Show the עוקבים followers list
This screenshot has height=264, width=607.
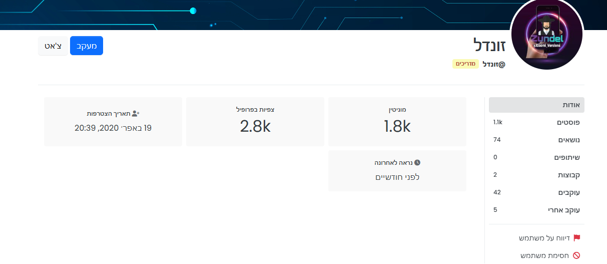[x=536, y=193]
